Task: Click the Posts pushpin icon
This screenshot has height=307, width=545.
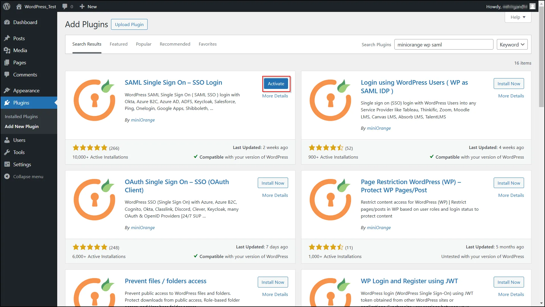Action: coord(7,38)
